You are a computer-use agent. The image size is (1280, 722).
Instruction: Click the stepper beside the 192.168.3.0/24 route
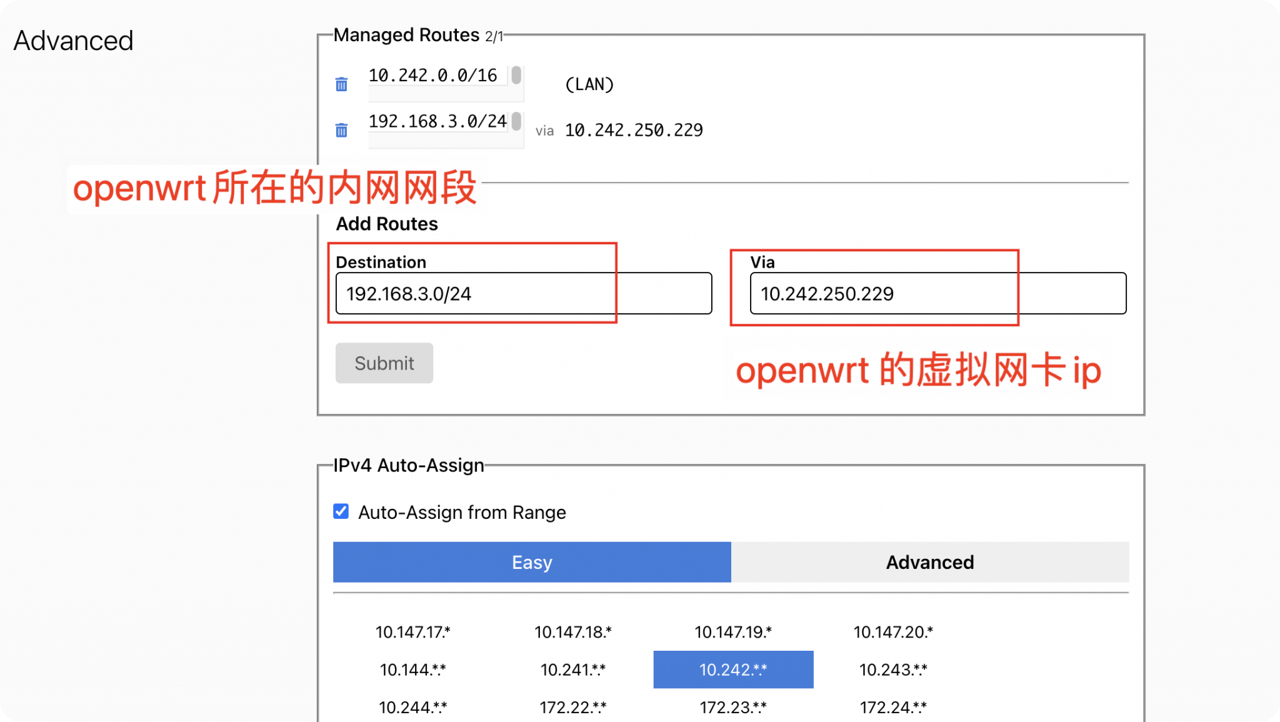coord(516,121)
